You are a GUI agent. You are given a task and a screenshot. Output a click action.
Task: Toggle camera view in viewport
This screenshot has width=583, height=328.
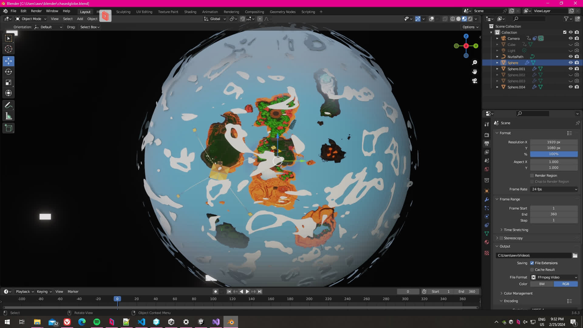point(475,81)
